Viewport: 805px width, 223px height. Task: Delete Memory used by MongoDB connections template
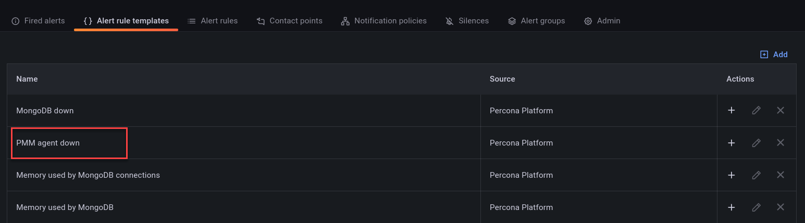click(x=781, y=175)
